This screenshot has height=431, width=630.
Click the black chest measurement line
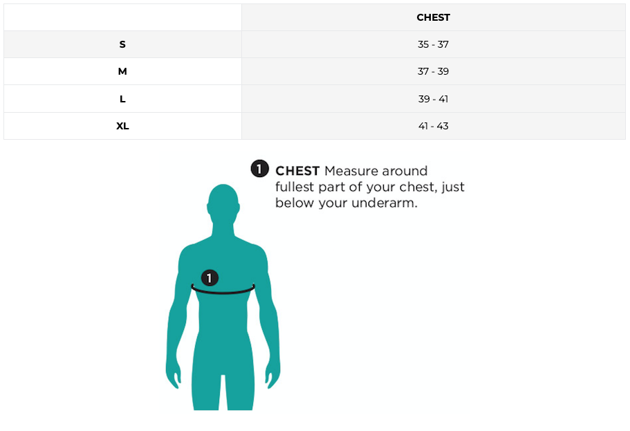[223, 293]
